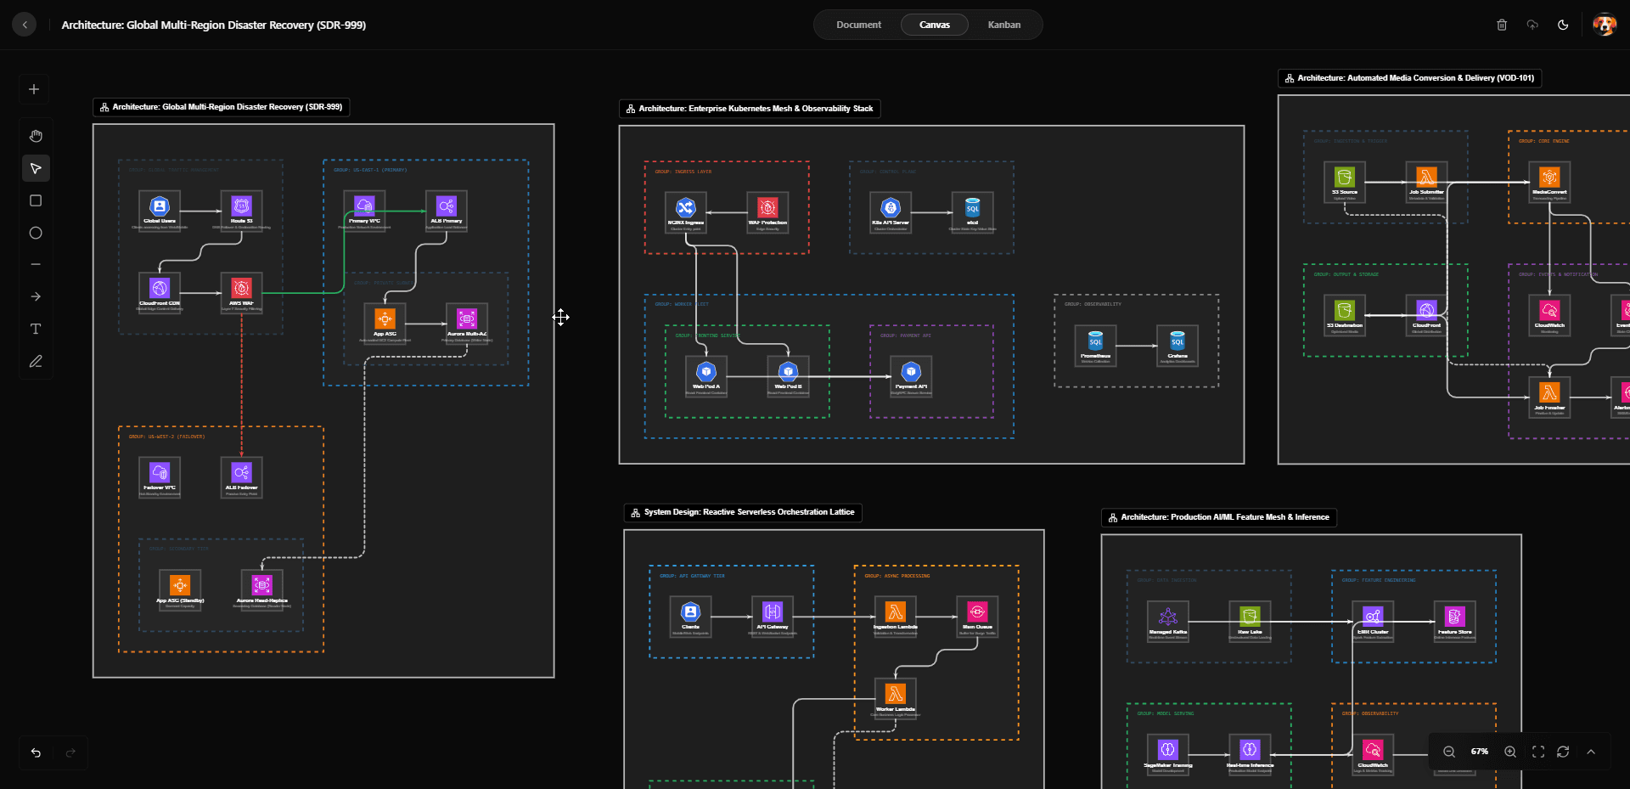1630x789 pixels.
Task: Select the Hand pan tool
Action: 36,136
